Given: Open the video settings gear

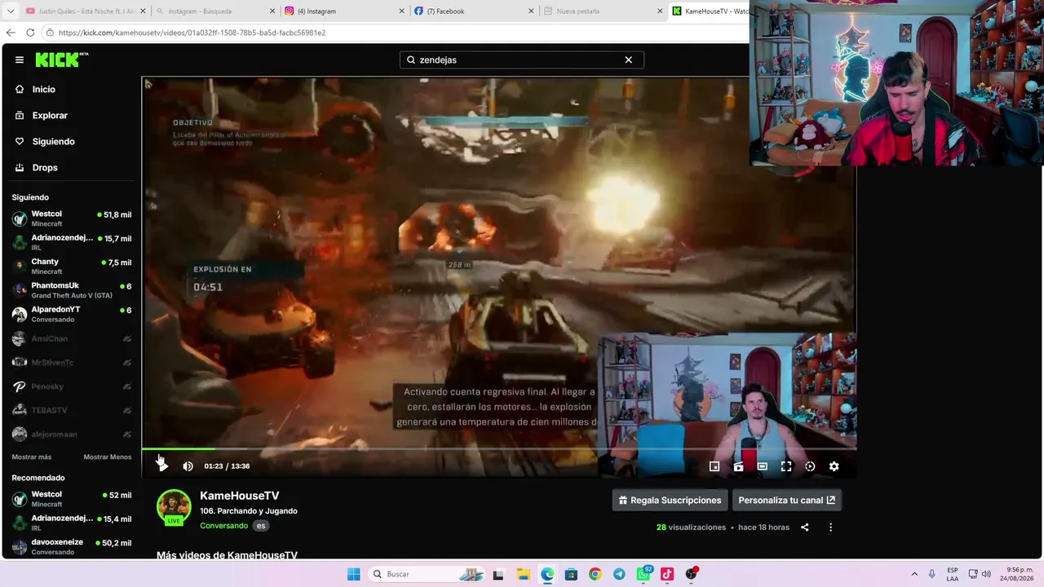Looking at the screenshot, I should click(834, 466).
